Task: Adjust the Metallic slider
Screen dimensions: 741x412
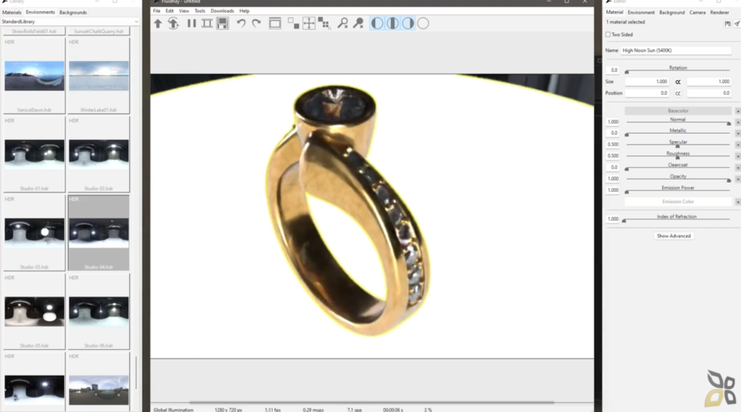Action: click(x=677, y=135)
